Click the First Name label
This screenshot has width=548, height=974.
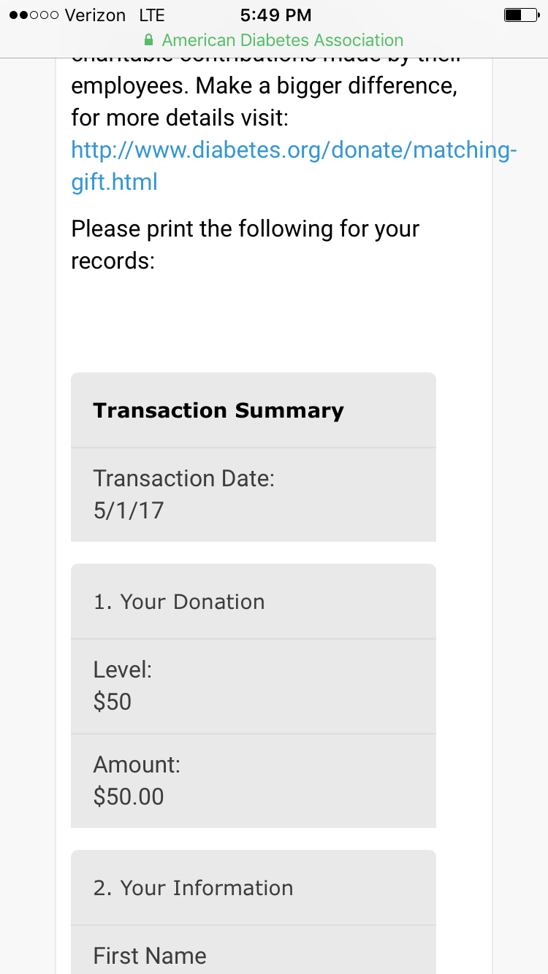(x=150, y=956)
